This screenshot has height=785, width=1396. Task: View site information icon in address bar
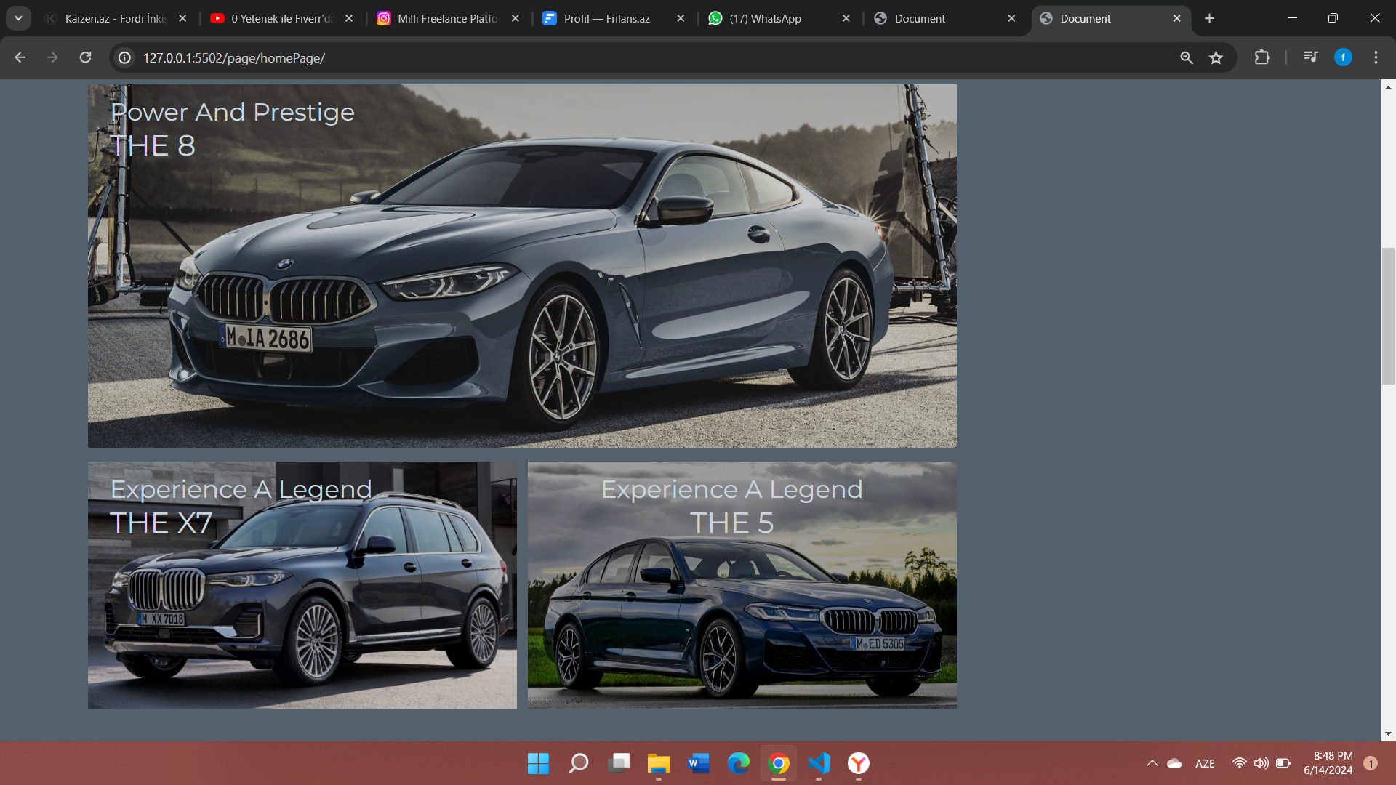[x=125, y=57]
